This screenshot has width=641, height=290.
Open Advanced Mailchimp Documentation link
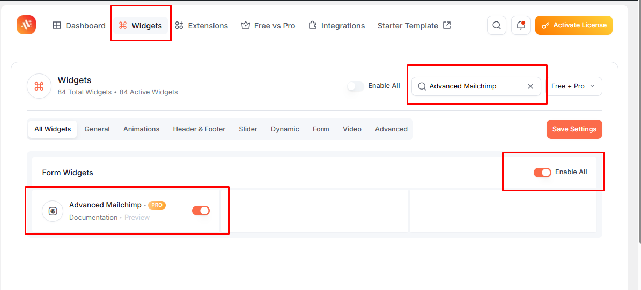pyautogui.click(x=93, y=217)
